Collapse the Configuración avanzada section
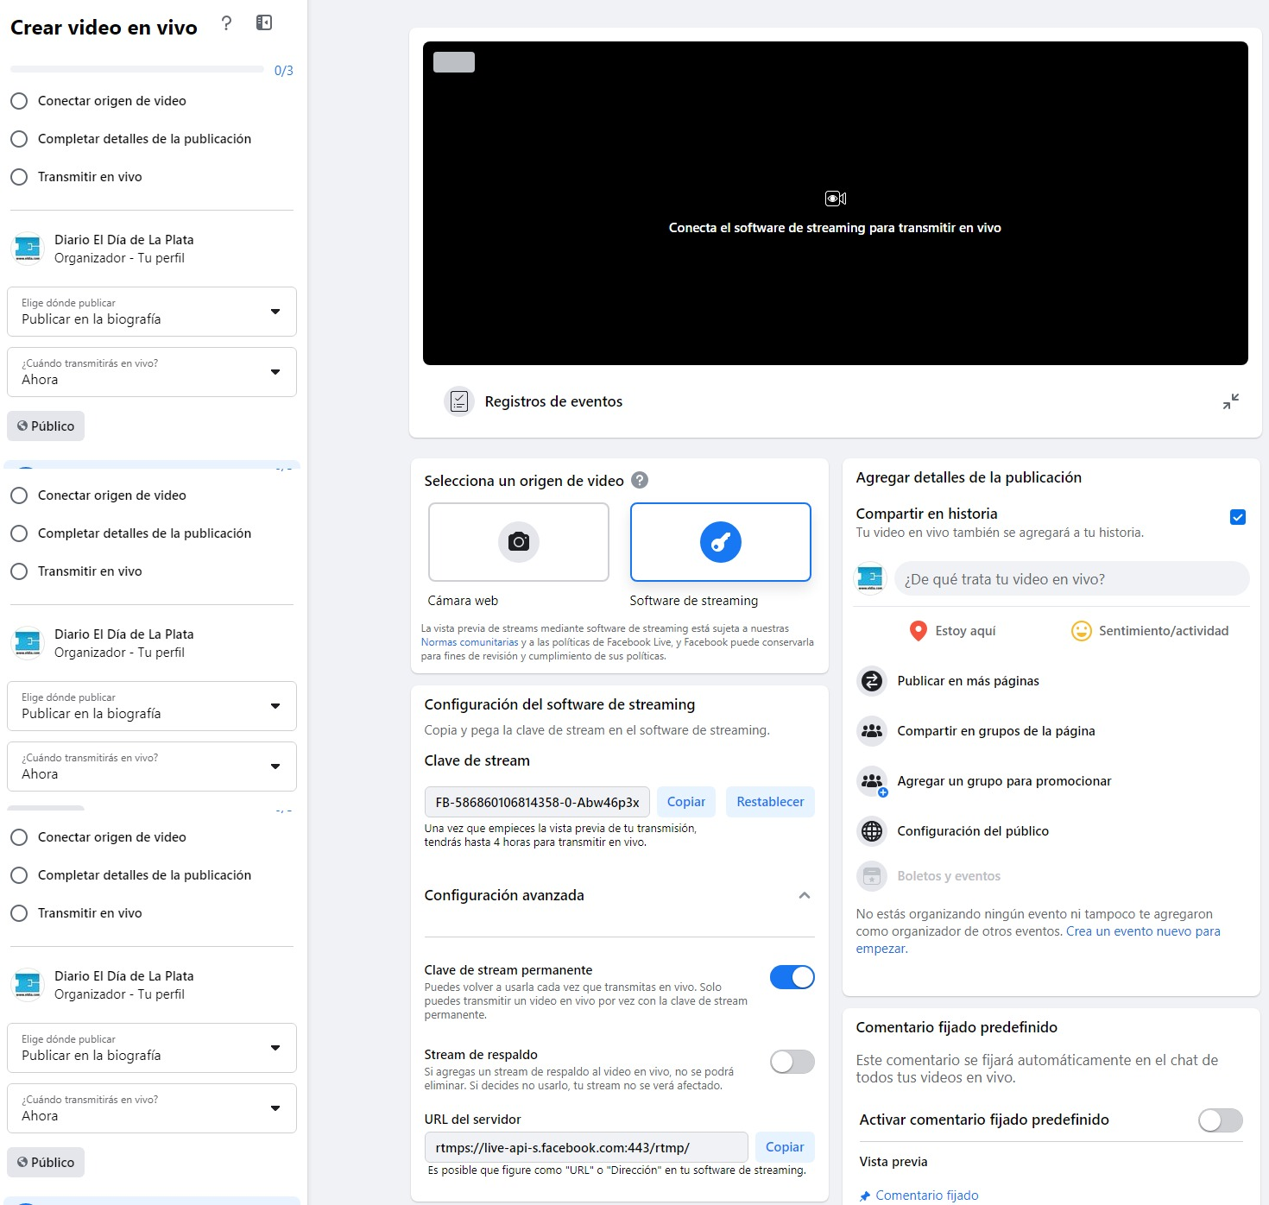This screenshot has width=1269, height=1205. tap(804, 895)
